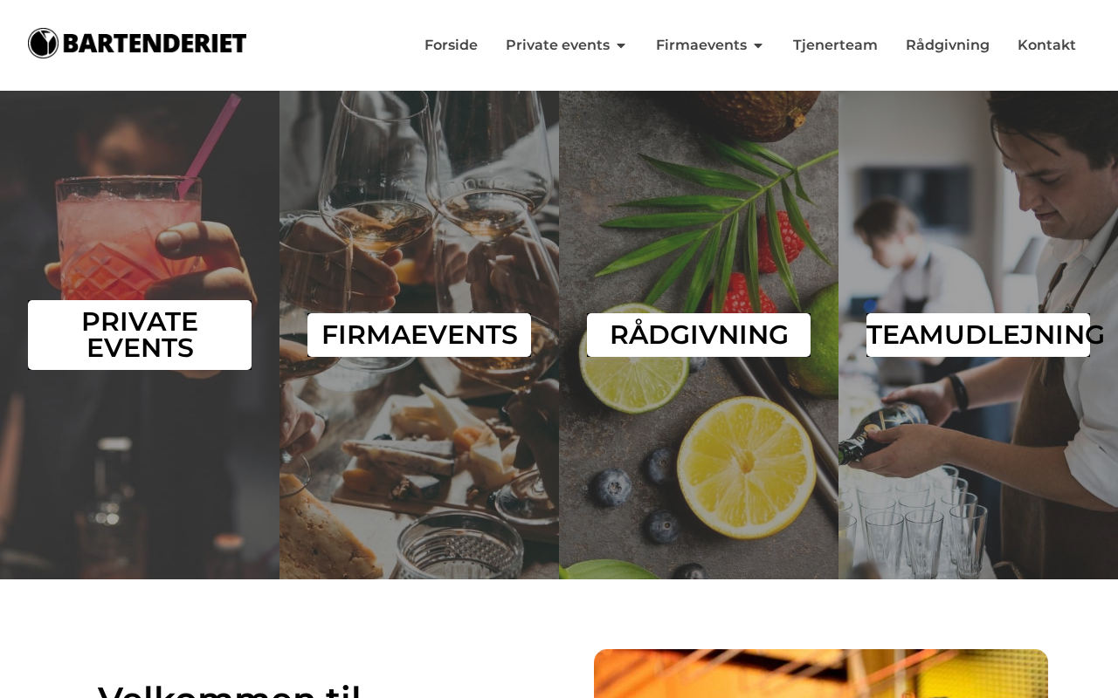The width and height of the screenshot is (1118, 698).
Task: Click the Velkommen til heading text
Action: 230,691
